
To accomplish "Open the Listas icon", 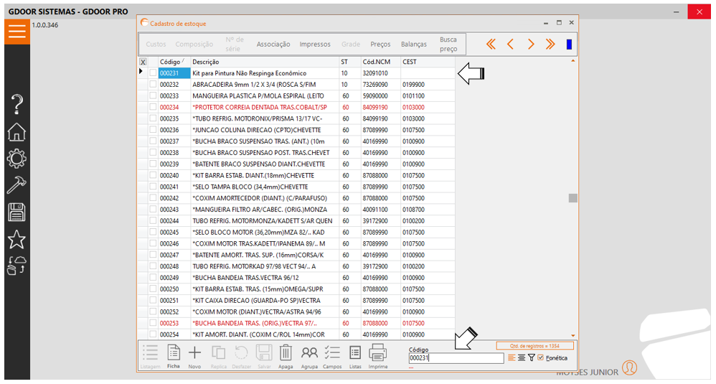I will 355,352.
